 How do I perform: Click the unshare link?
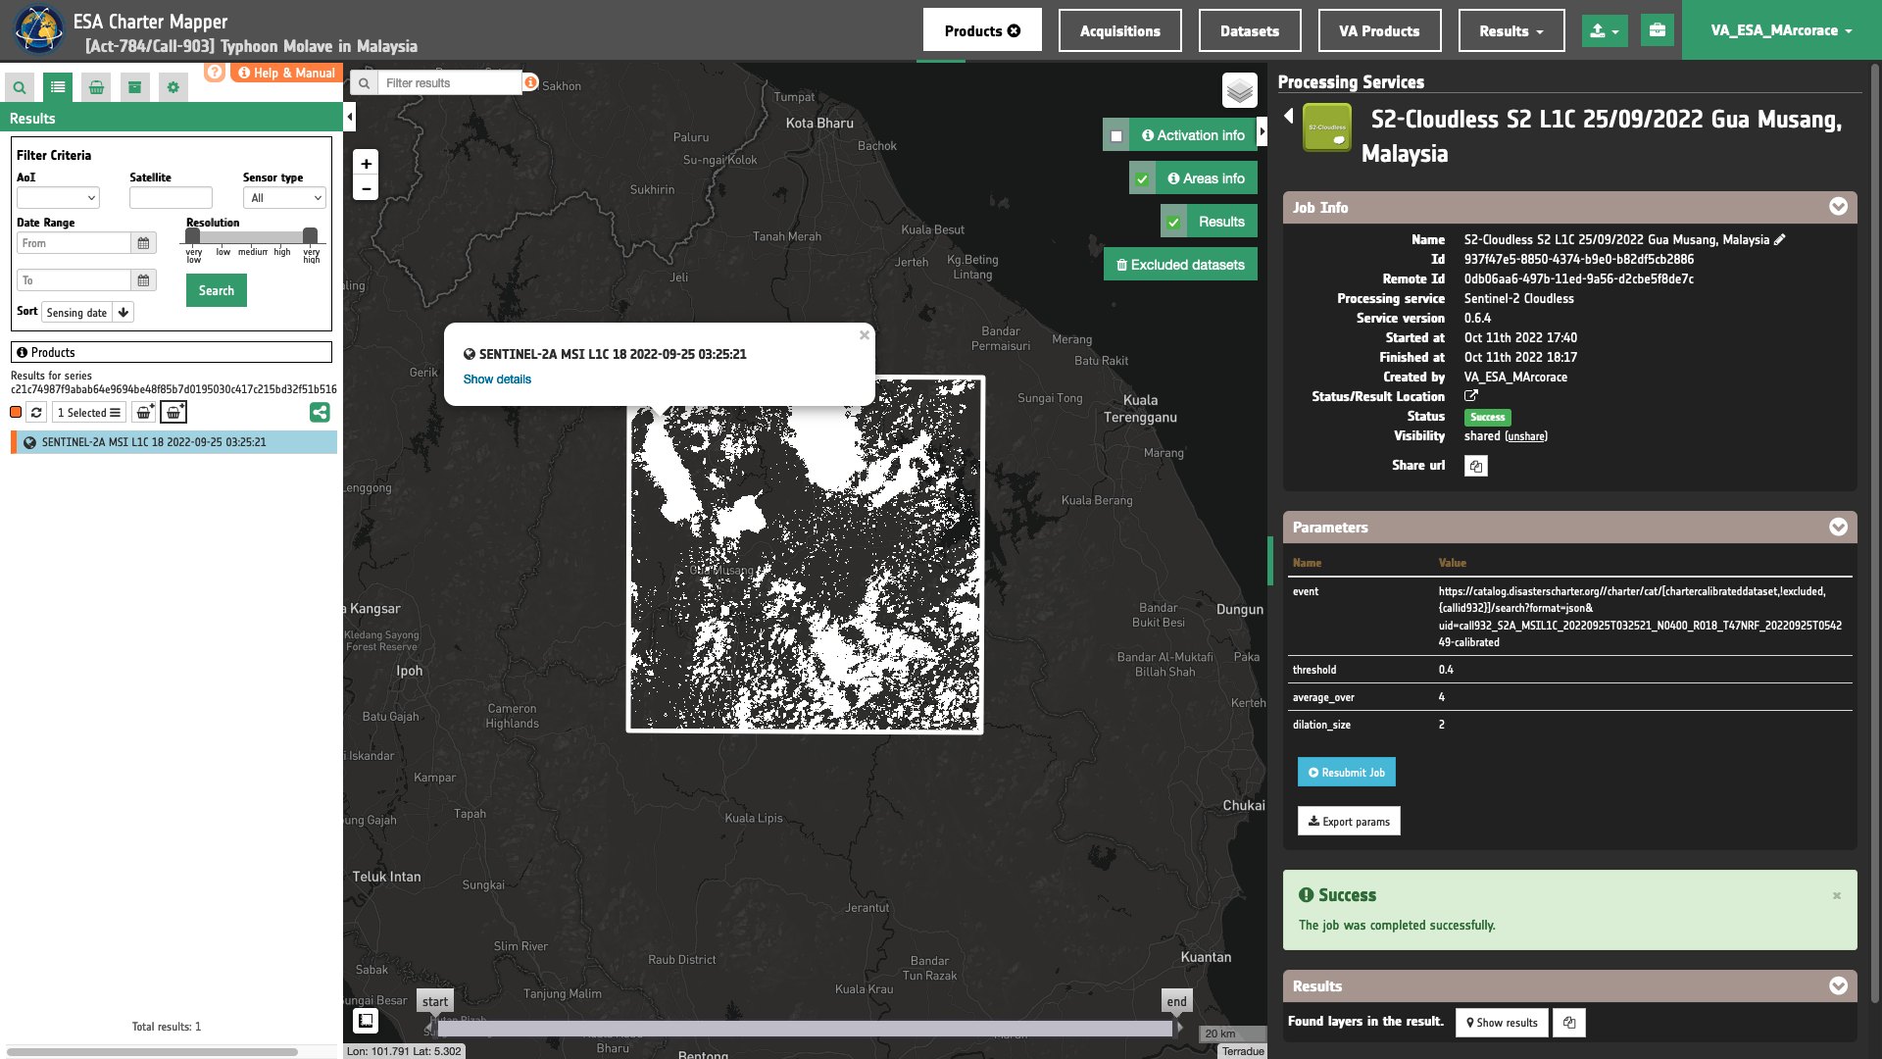point(1526,436)
